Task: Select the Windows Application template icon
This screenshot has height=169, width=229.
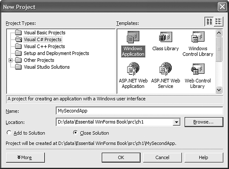Action: click(133, 37)
